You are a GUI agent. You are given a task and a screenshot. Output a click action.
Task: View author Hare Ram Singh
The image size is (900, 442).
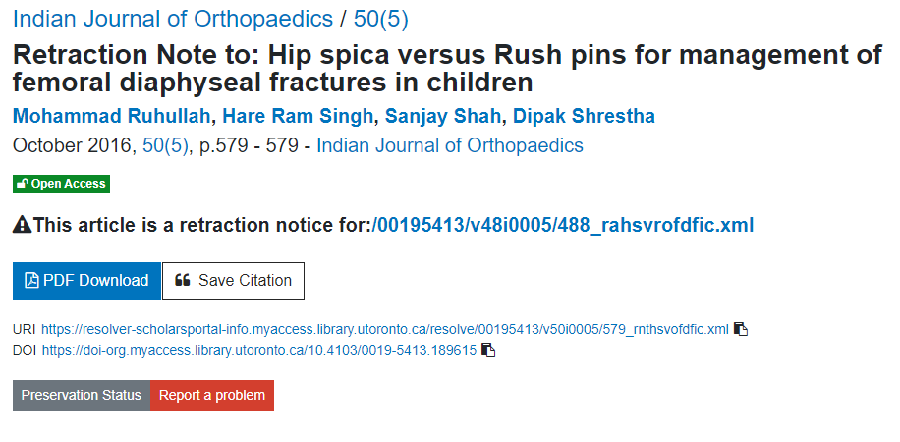[298, 116]
